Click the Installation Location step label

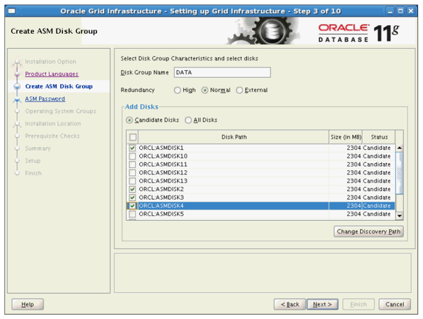[53, 124]
